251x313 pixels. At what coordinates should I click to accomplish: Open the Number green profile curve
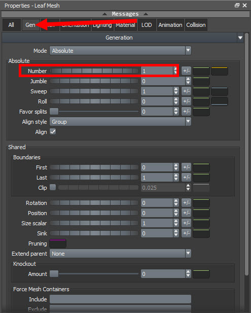click(x=201, y=71)
